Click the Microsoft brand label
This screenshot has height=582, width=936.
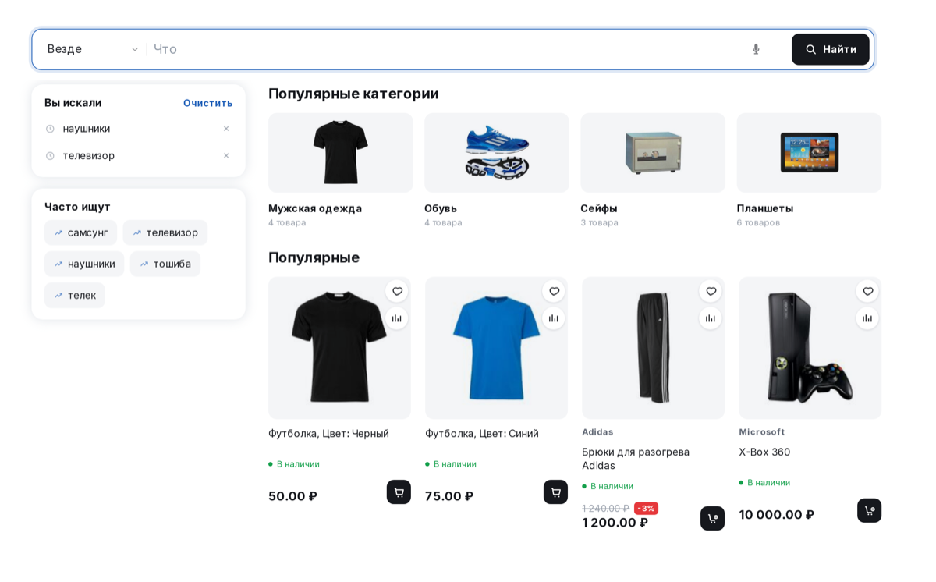coord(762,432)
